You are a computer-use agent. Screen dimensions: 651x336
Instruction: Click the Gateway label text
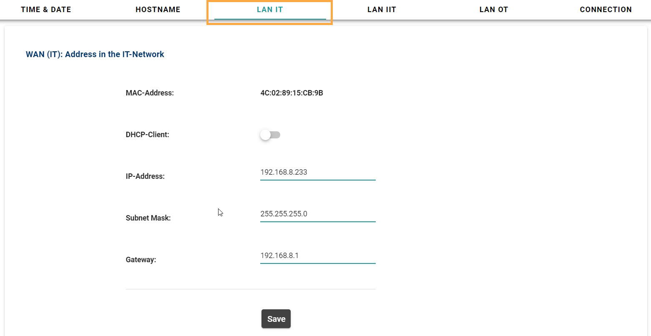click(x=141, y=260)
